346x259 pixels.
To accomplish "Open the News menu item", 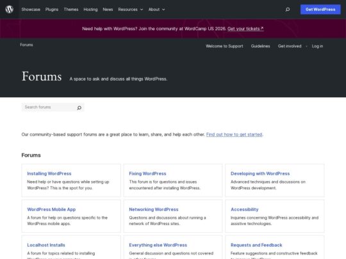I will (x=108, y=10).
